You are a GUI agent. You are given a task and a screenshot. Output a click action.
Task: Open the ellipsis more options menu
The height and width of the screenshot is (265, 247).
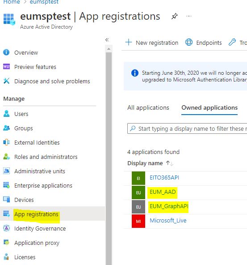[x=189, y=16]
